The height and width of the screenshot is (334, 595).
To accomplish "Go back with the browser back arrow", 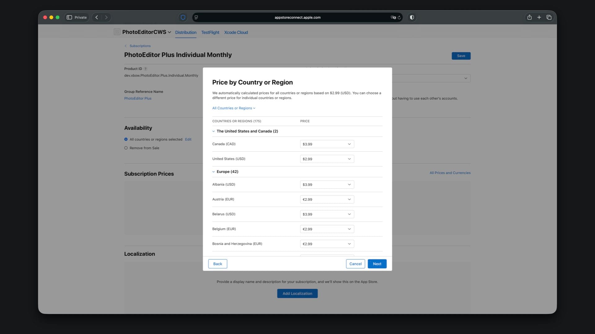I will point(97,17).
